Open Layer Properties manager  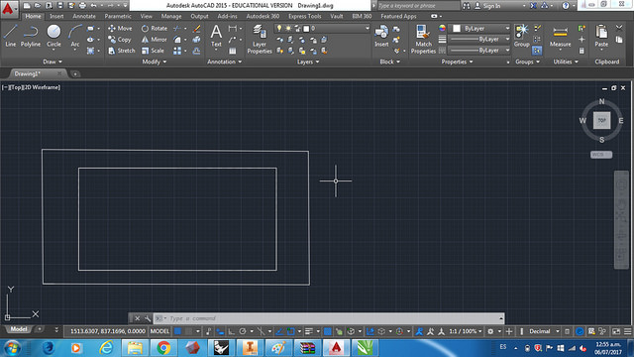tap(260, 39)
